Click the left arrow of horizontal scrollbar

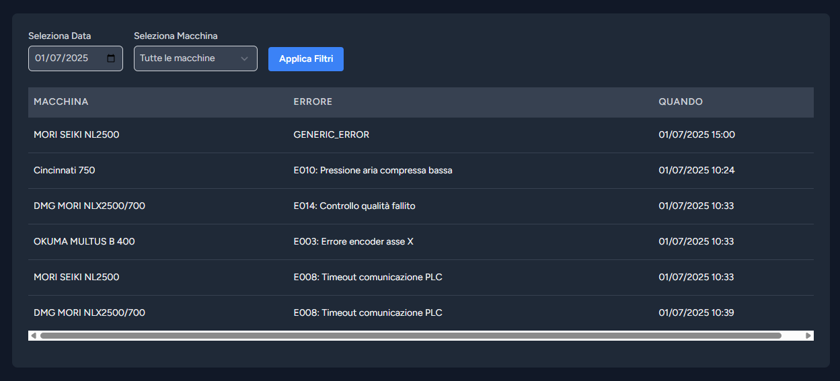click(33, 335)
